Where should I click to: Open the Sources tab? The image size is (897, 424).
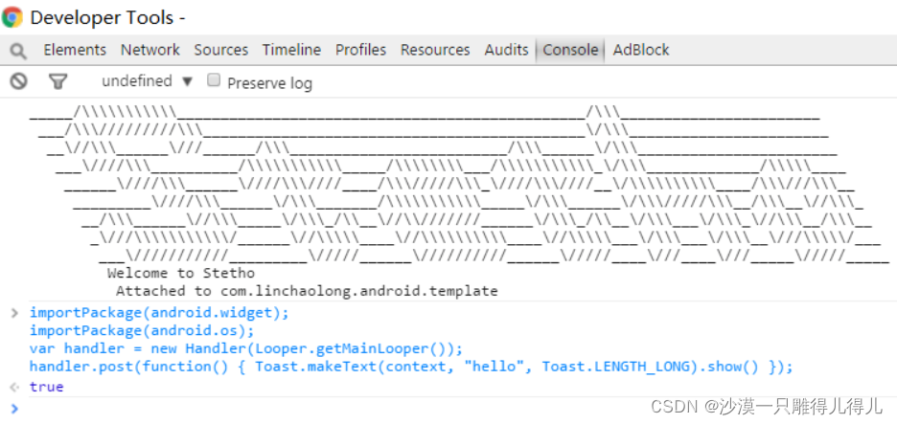coord(220,51)
